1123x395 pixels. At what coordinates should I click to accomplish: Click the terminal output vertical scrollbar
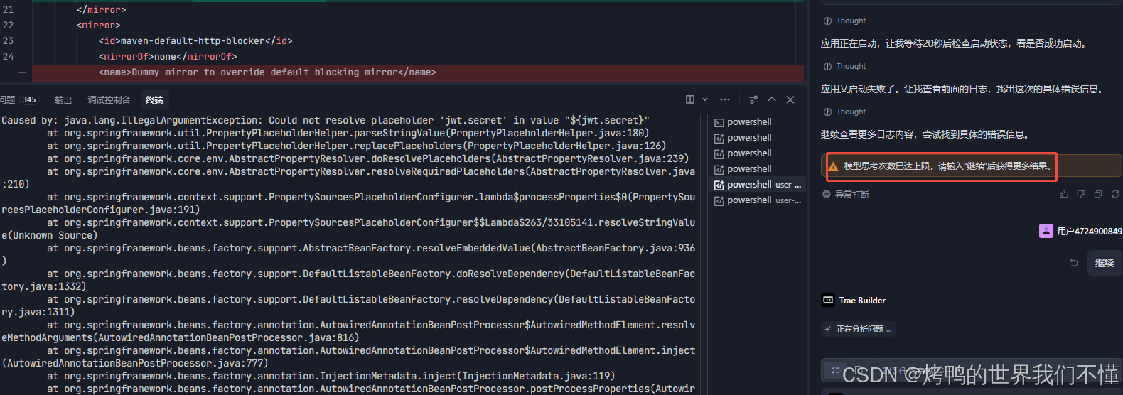tap(703, 254)
